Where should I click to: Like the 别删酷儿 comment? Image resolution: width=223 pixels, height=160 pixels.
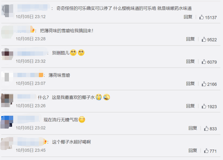(x=204, y=62)
